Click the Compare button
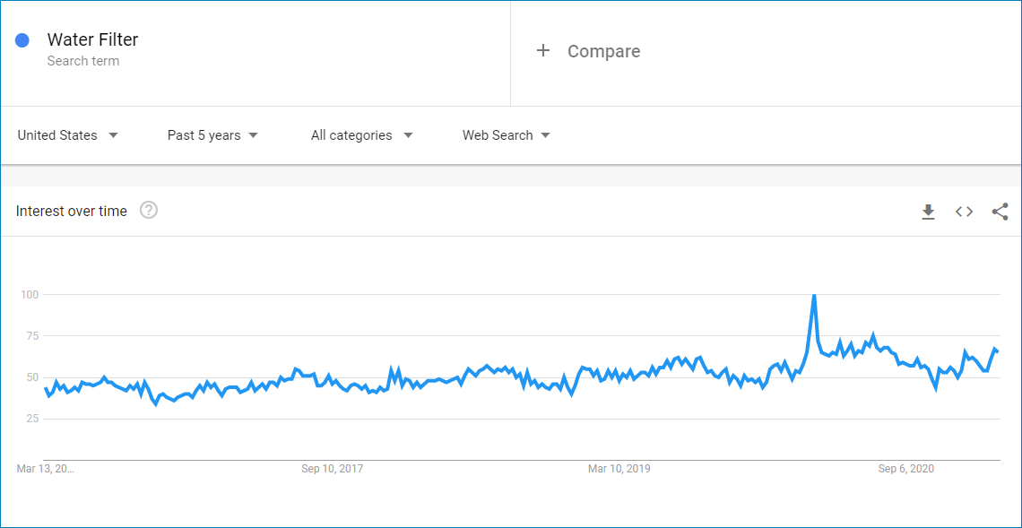This screenshot has height=528, width=1022. (603, 51)
